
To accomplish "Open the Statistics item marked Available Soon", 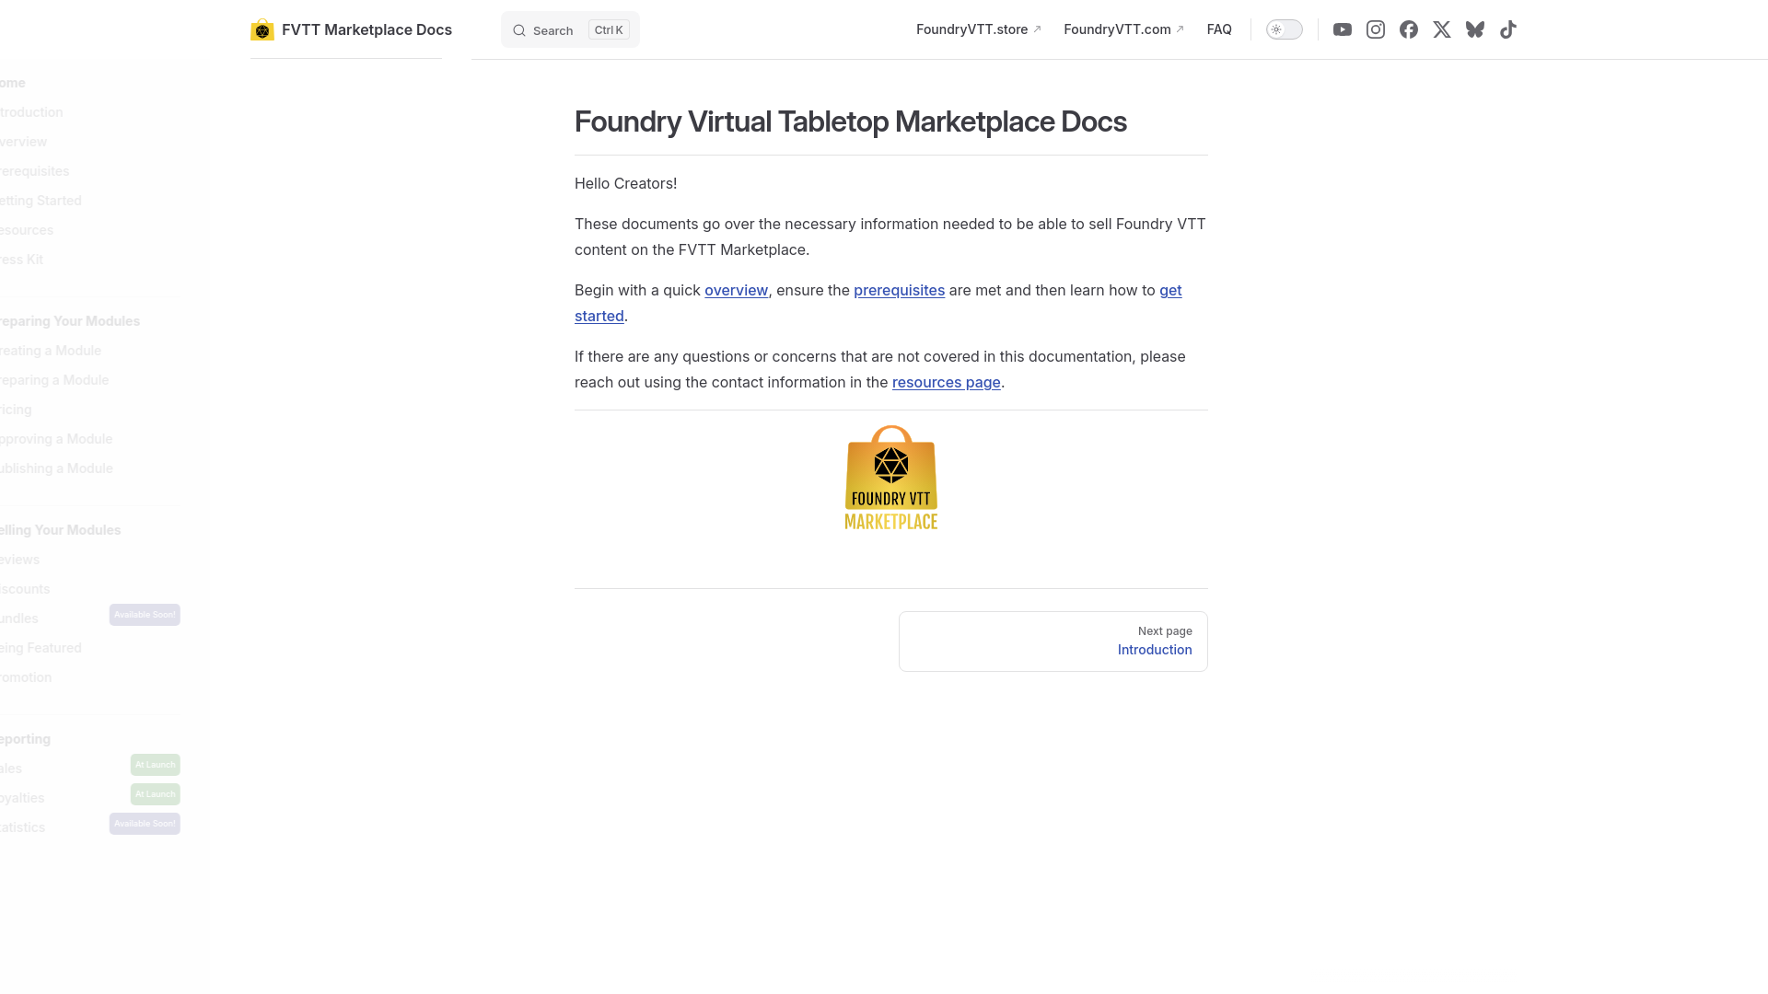I will 90,826.
